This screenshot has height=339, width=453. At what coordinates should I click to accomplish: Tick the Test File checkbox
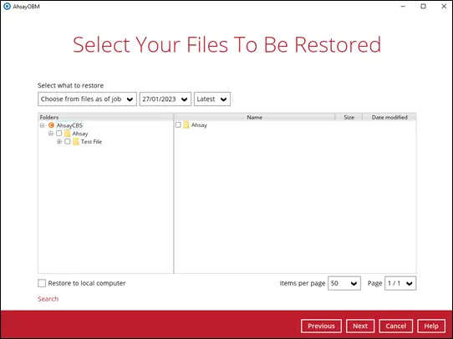click(x=68, y=141)
